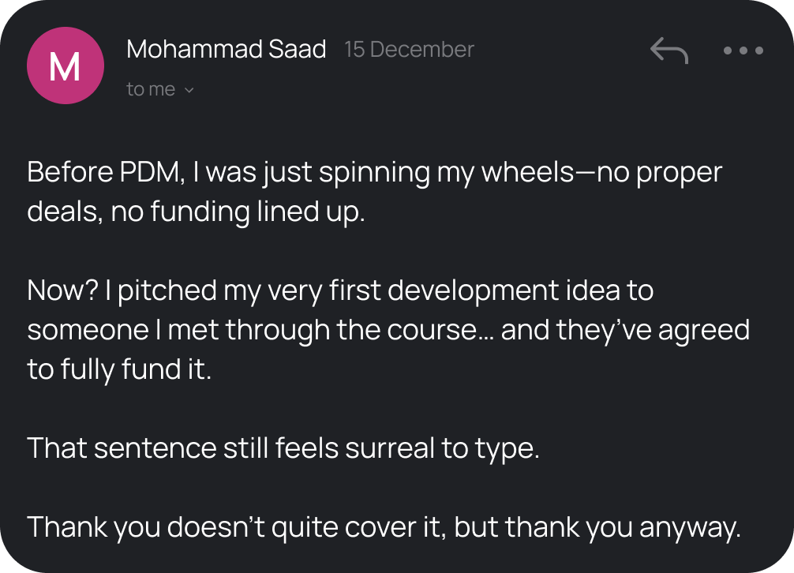Click the line starting "Before PDM, I was"
This screenshot has width=794, height=573.
tap(374, 173)
